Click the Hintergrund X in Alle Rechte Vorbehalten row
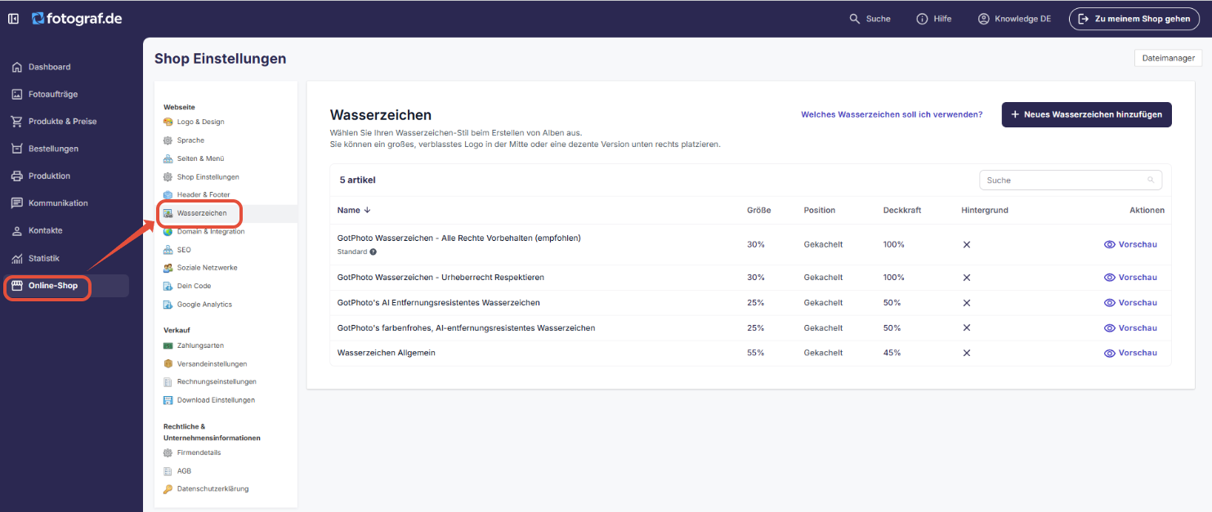Image resolution: width=1212 pixels, height=512 pixels. (x=966, y=244)
